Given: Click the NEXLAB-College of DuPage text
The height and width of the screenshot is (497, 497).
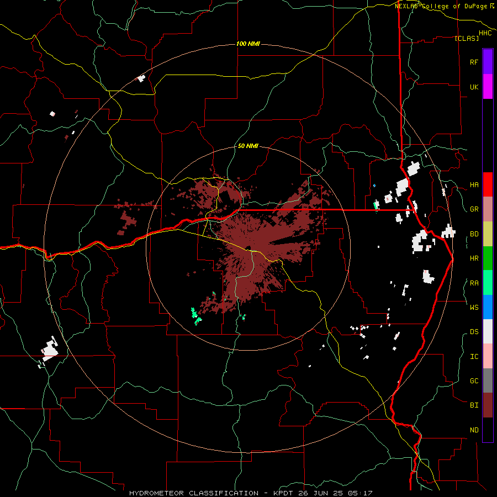Looking at the screenshot, I should 442,6.
